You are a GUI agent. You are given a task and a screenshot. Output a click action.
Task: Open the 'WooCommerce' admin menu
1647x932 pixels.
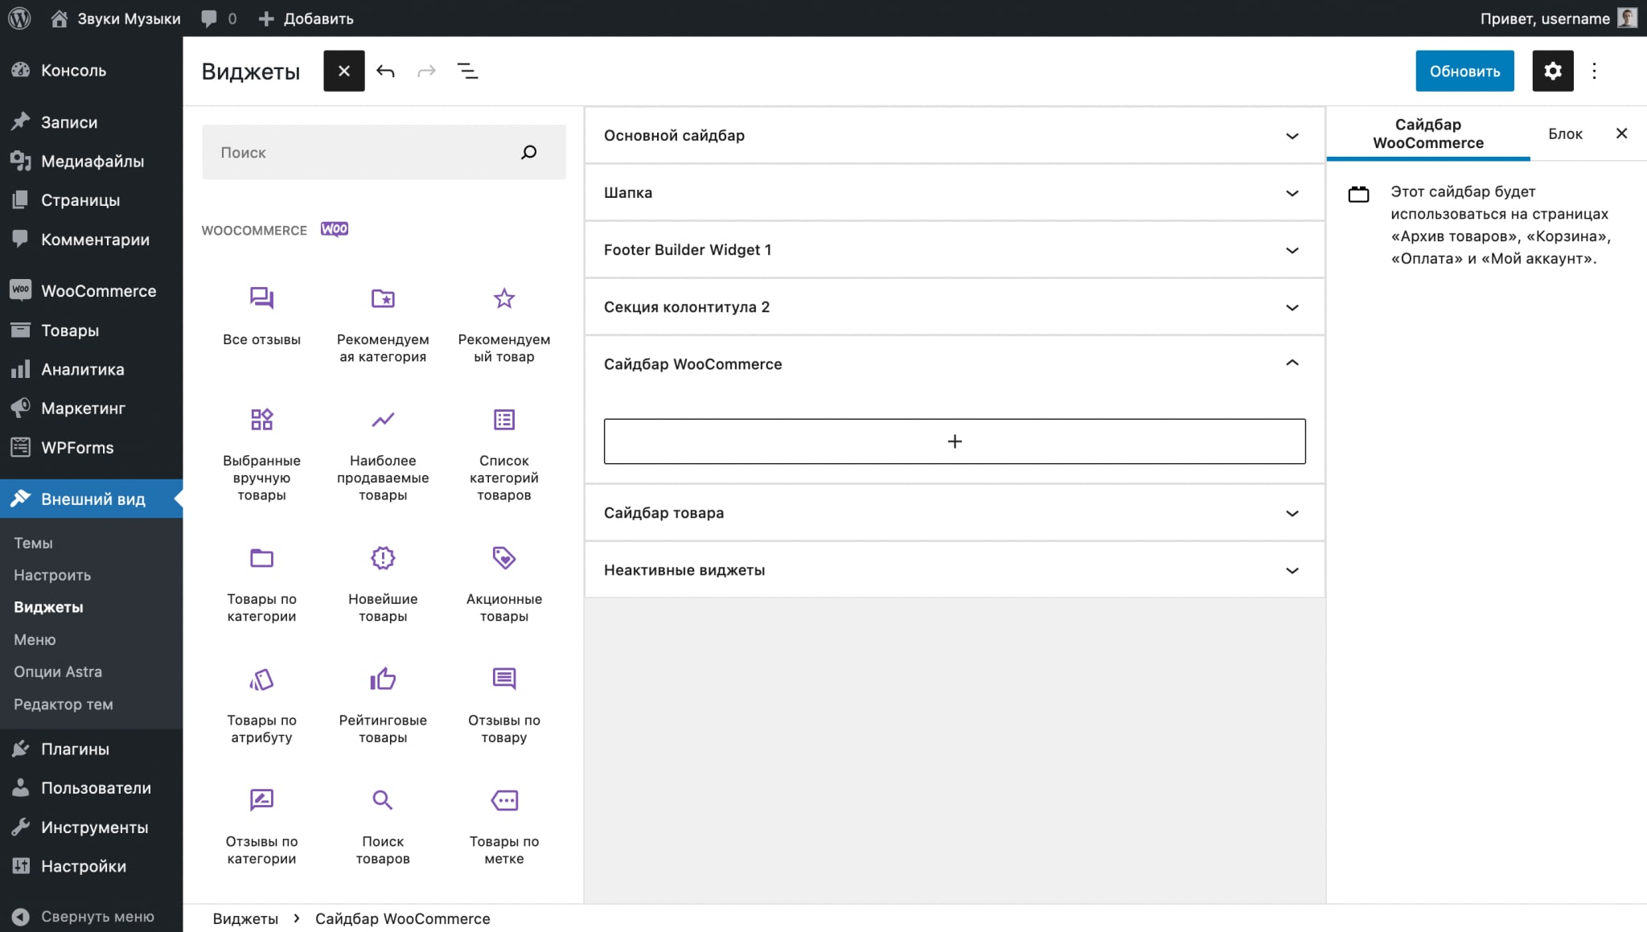coord(91,291)
